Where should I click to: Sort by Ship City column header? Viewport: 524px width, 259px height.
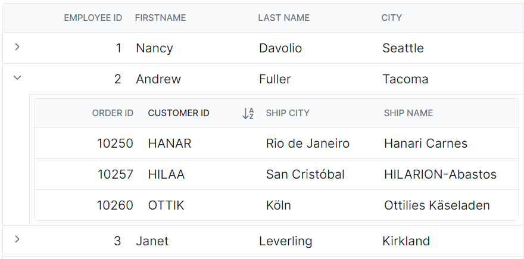(288, 113)
